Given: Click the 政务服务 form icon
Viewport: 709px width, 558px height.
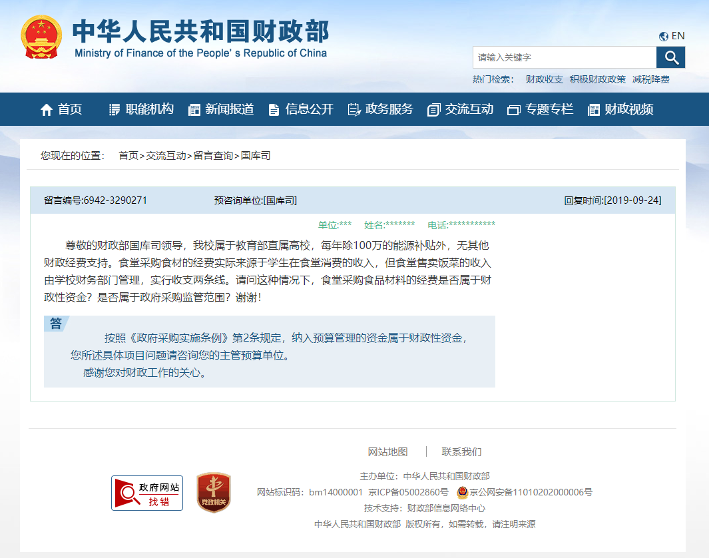Looking at the screenshot, I should click(354, 109).
